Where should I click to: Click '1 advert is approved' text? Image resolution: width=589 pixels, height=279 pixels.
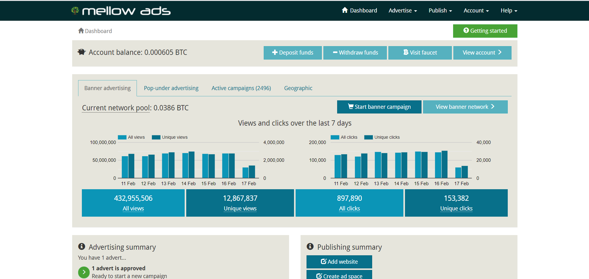[118, 268]
